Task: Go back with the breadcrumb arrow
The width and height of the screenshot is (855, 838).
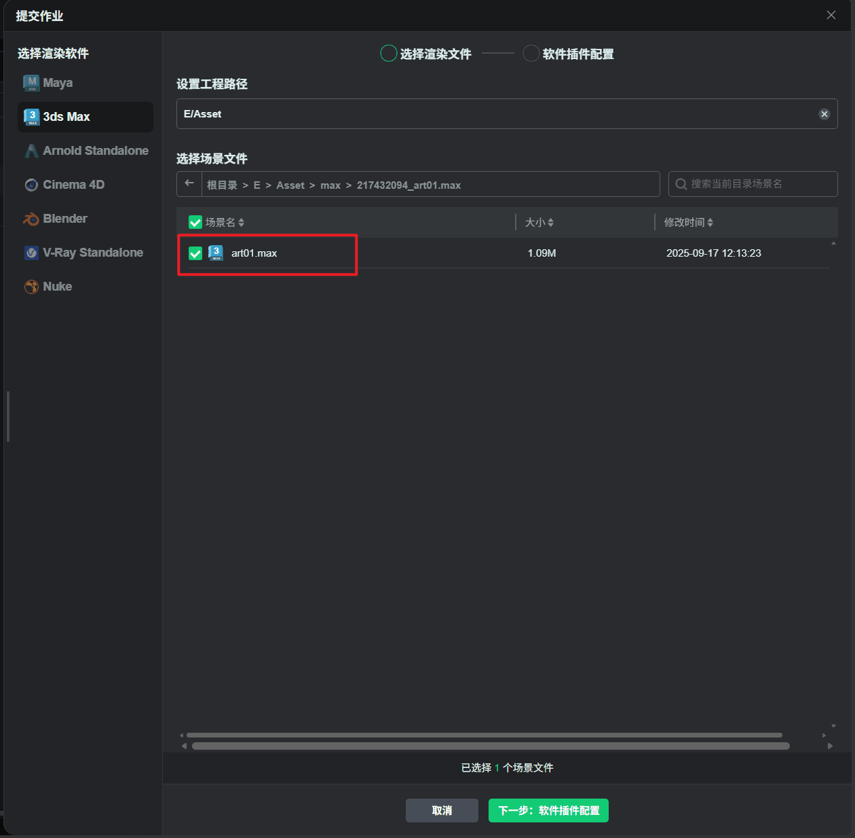Action: (189, 183)
